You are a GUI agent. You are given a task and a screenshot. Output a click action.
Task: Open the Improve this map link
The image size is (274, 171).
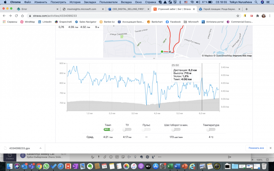click(242, 56)
